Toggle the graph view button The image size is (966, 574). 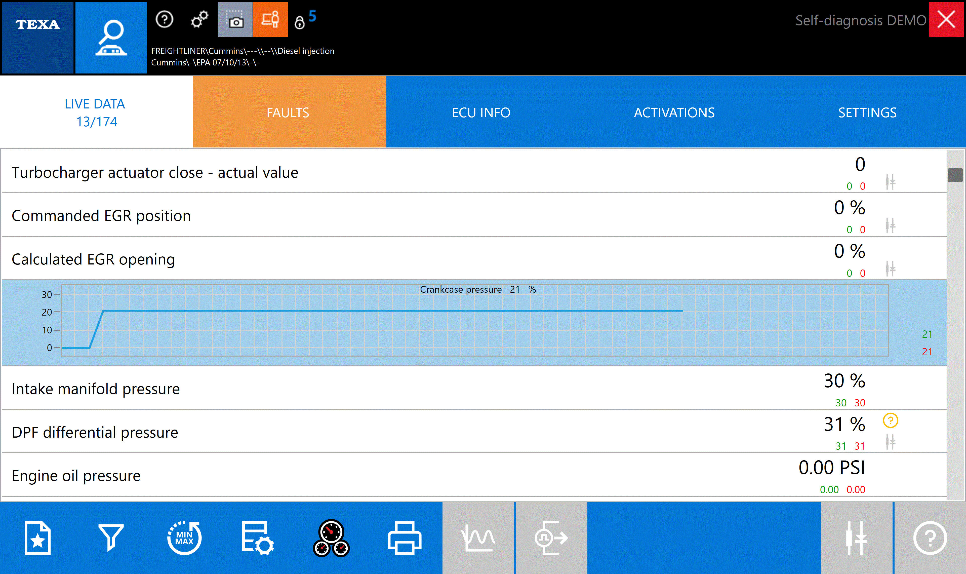[478, 538]
